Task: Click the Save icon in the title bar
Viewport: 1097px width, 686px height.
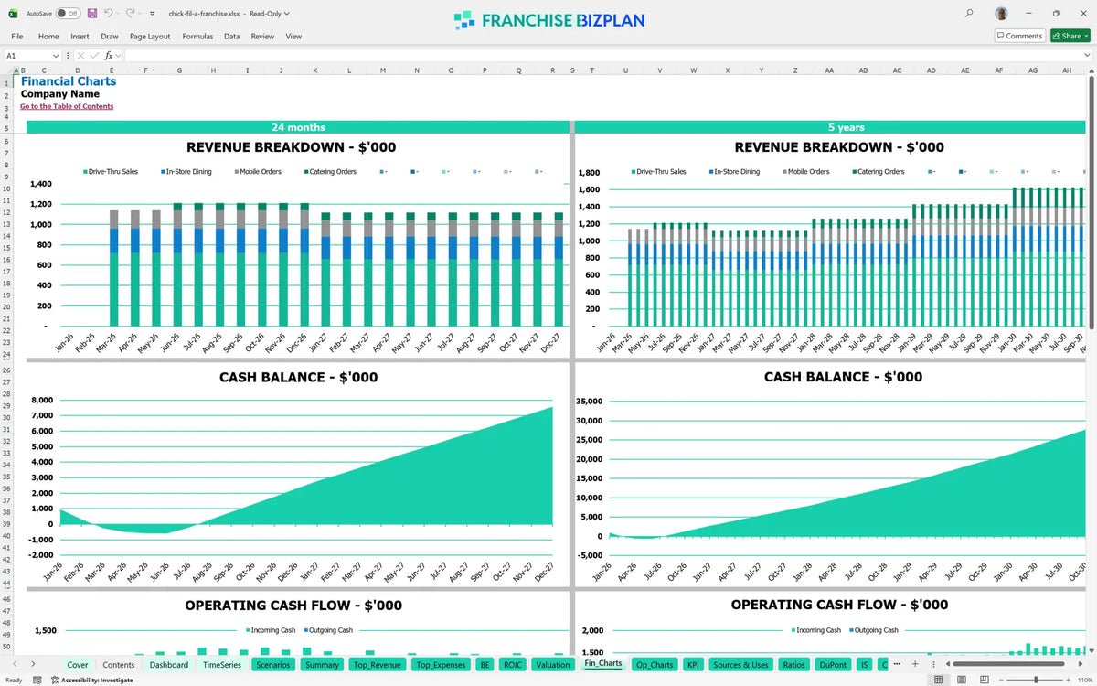Action: pyautogui.click(x=92, y=14)
